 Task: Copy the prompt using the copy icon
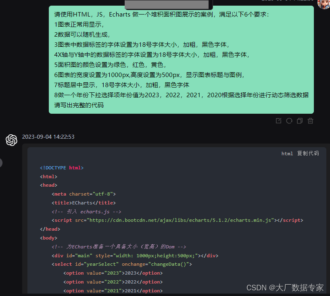[300, 121]
